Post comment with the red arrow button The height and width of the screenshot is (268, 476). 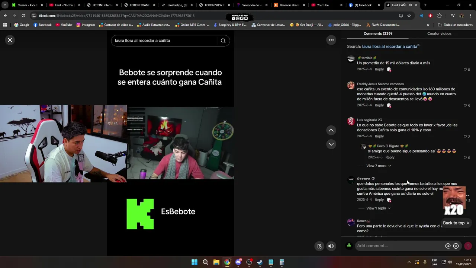coord(468,246)
